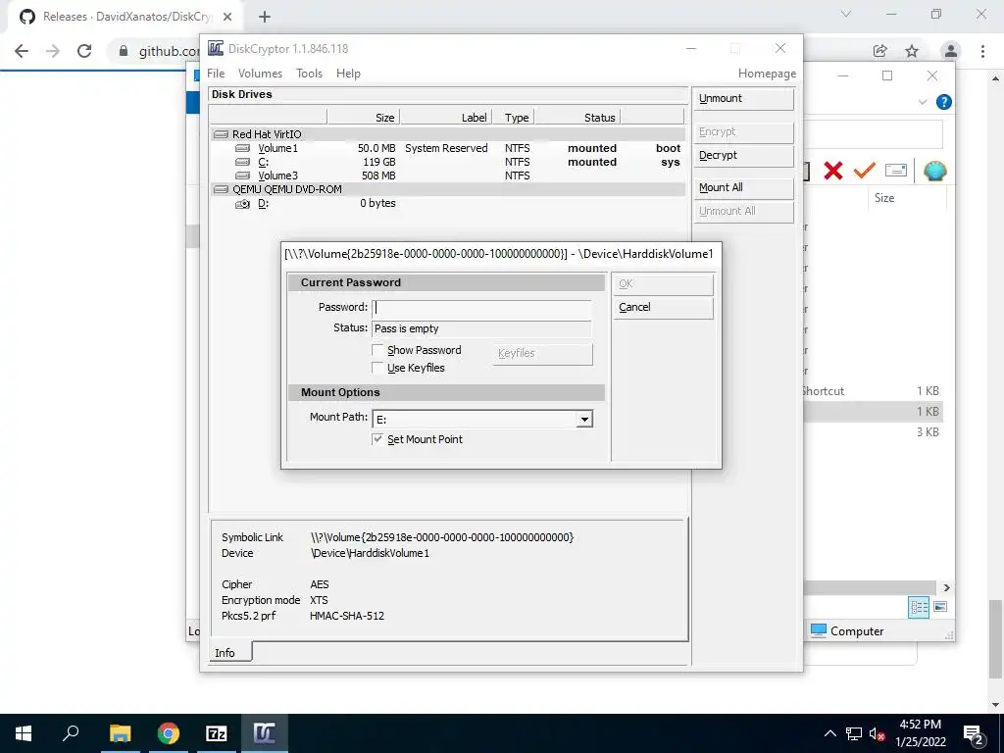
Task: Enable the Show Password checkbox
Action: coord(377,350)
